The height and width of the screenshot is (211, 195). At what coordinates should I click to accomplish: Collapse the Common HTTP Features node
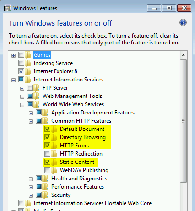[31, 121]
